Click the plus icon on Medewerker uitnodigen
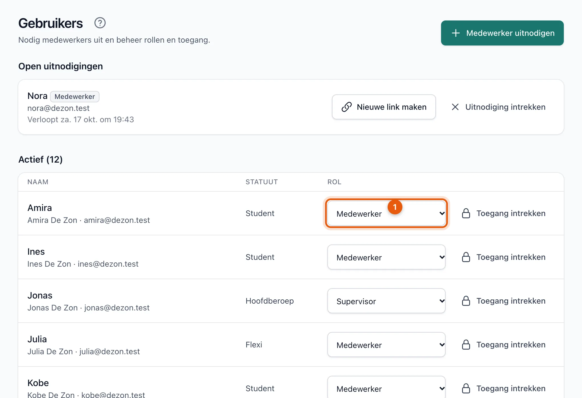582x398 pixels. 456,33
